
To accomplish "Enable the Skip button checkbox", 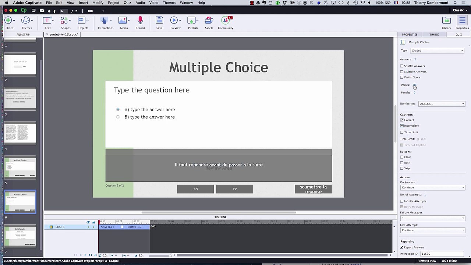I will point(402,168).
